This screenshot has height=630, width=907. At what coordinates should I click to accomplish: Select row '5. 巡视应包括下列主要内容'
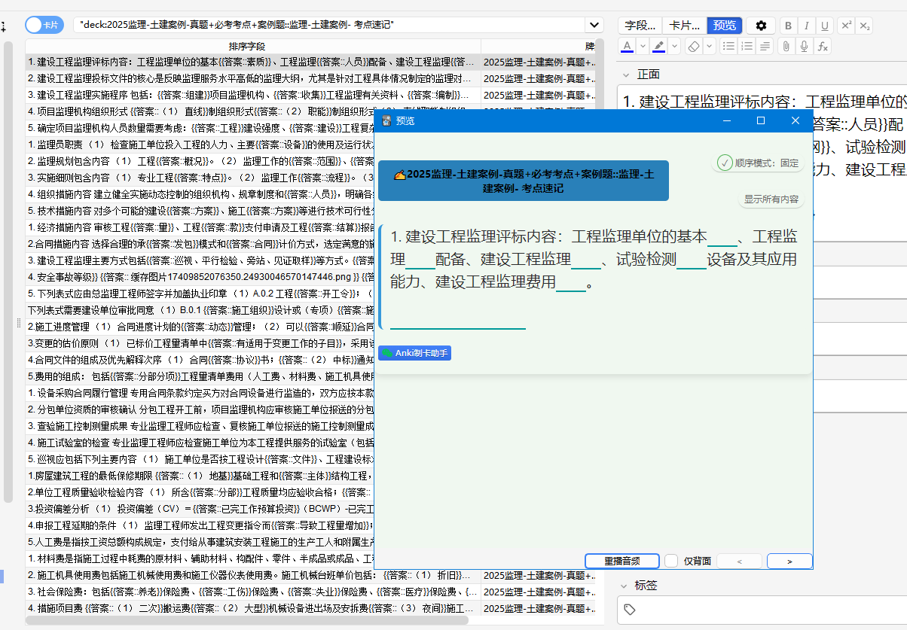click(x=200, y=458)
